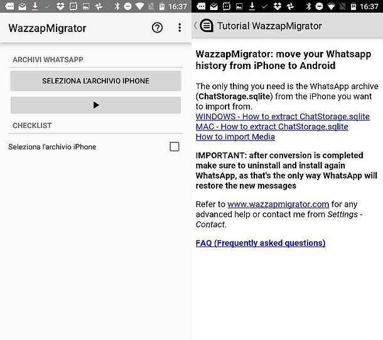Tap the Bluetooth icon in left status bar
The width and height of the screenshot is (383, 340).
point(117,6)
